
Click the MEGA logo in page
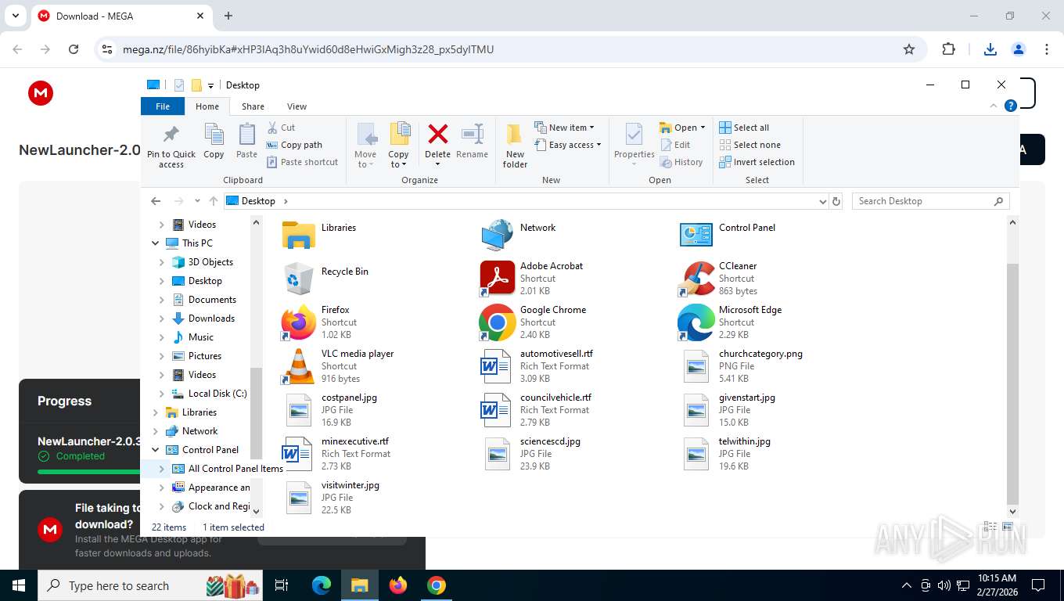pyautogui.click(x=41, y=93)
